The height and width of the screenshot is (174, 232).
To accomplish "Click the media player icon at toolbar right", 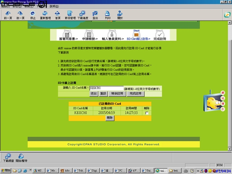I will tap(227, 14).
